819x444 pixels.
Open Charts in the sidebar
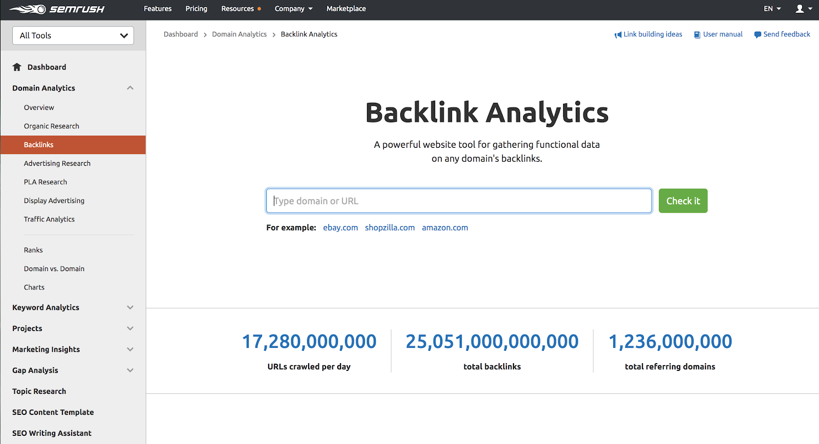click(34, 287)
